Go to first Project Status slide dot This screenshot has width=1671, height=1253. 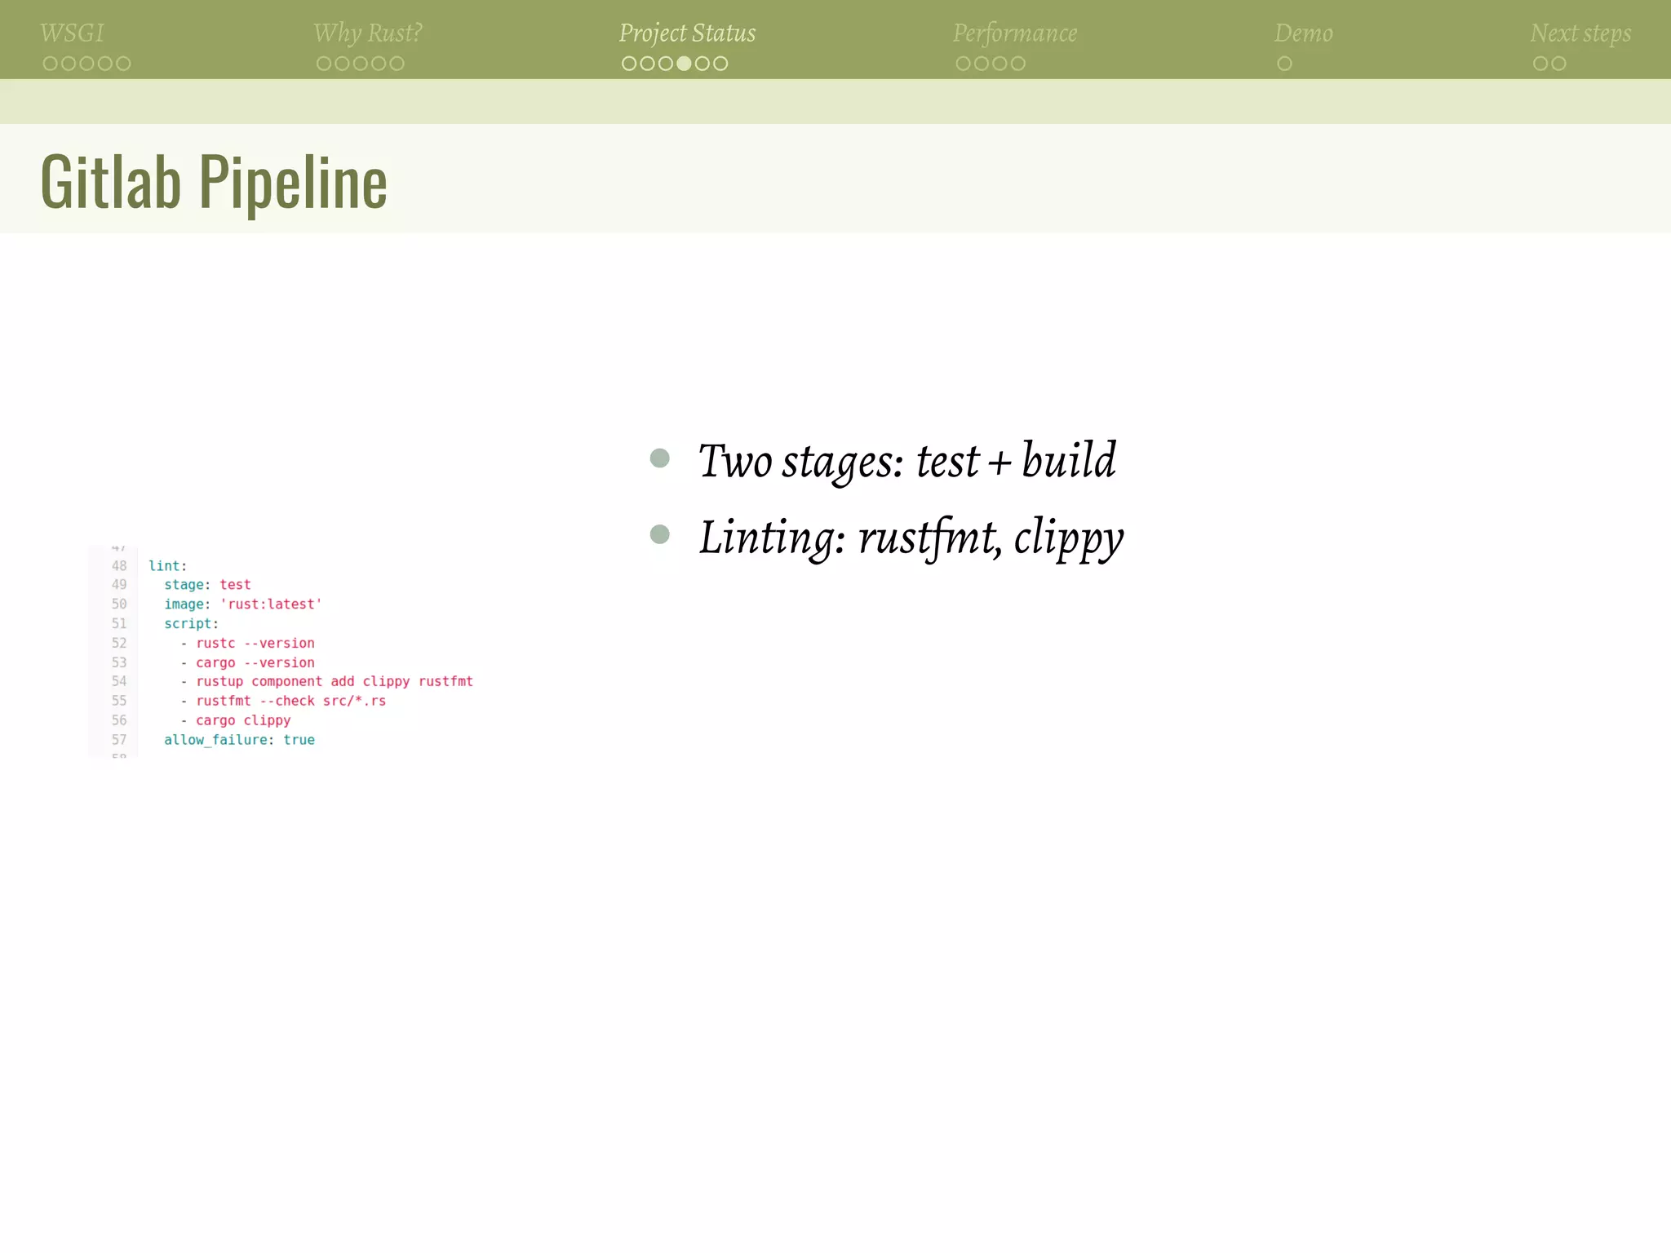pos(629,64)
